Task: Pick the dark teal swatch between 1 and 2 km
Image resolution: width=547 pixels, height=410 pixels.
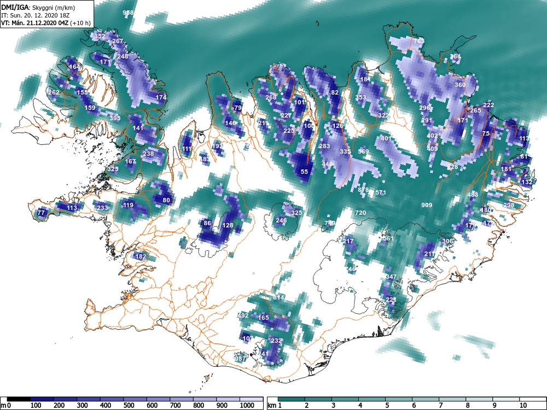Action: [292, 399]
